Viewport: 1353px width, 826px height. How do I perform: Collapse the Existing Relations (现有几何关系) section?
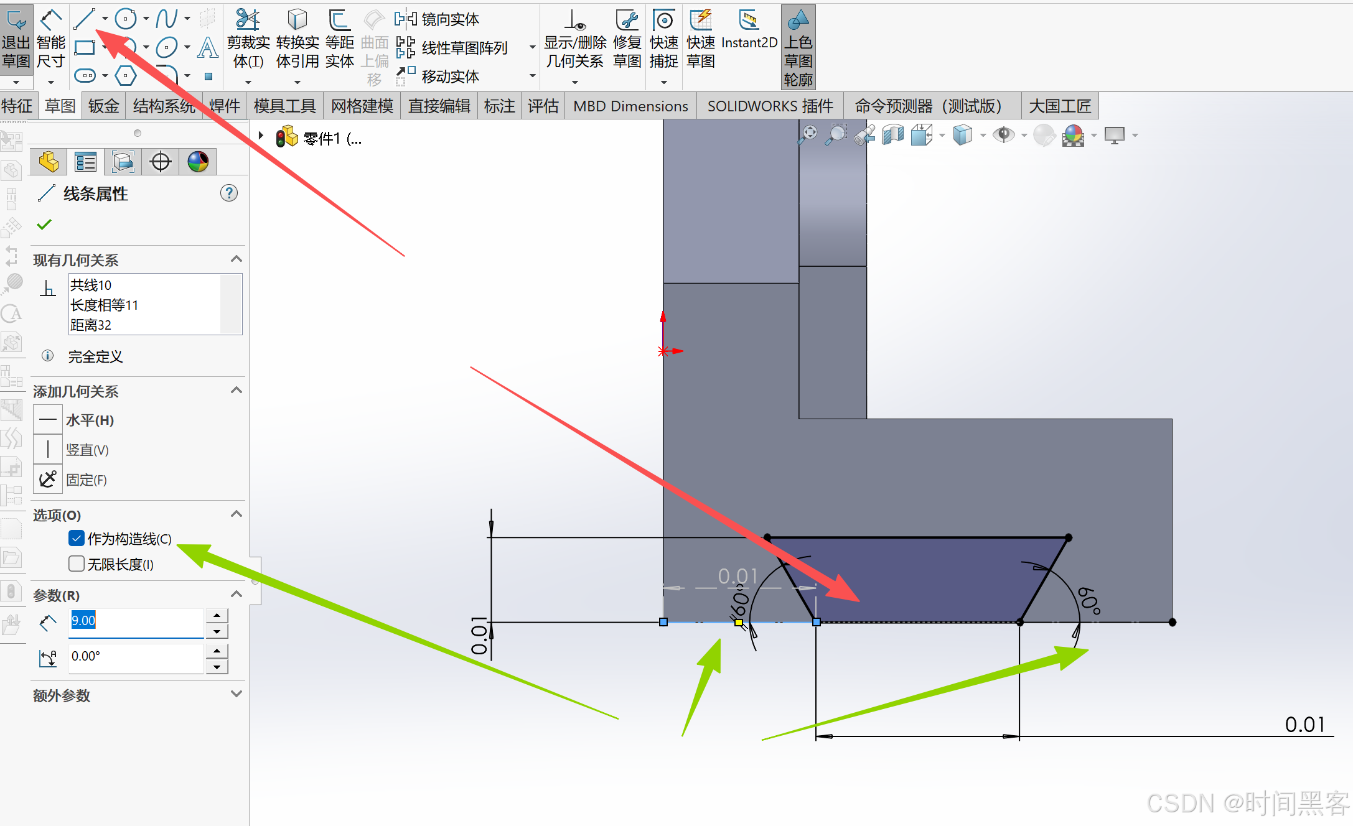(236, 259)
